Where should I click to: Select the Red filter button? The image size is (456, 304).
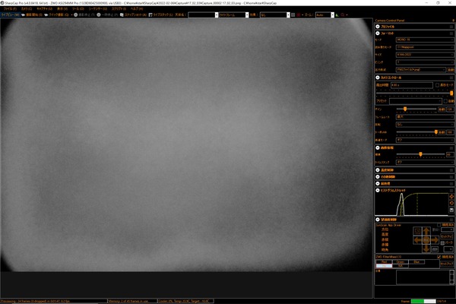point(384,261)
